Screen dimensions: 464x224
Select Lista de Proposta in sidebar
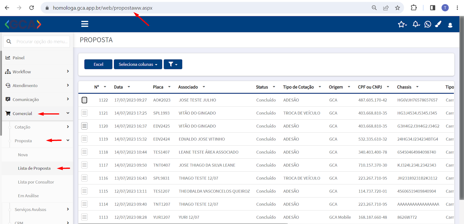tap(34, 168)
